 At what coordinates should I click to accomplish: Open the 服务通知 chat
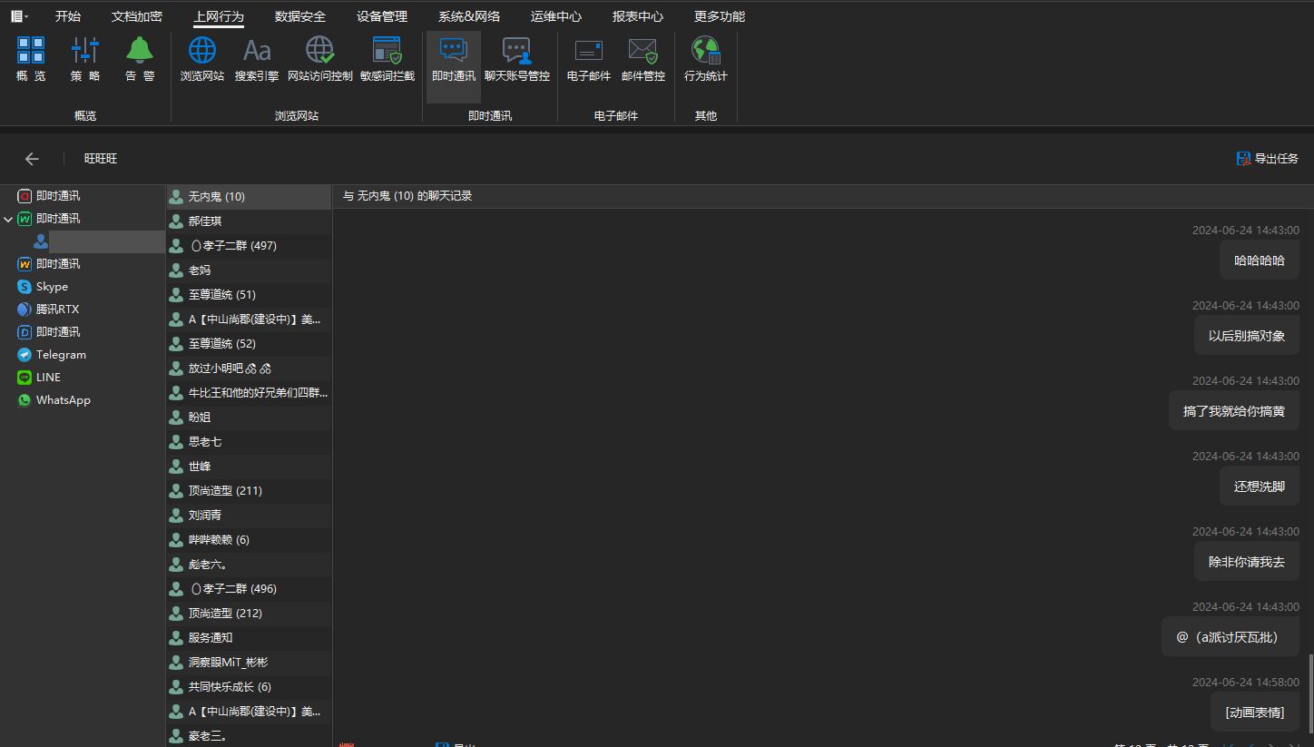pos(249,638)
